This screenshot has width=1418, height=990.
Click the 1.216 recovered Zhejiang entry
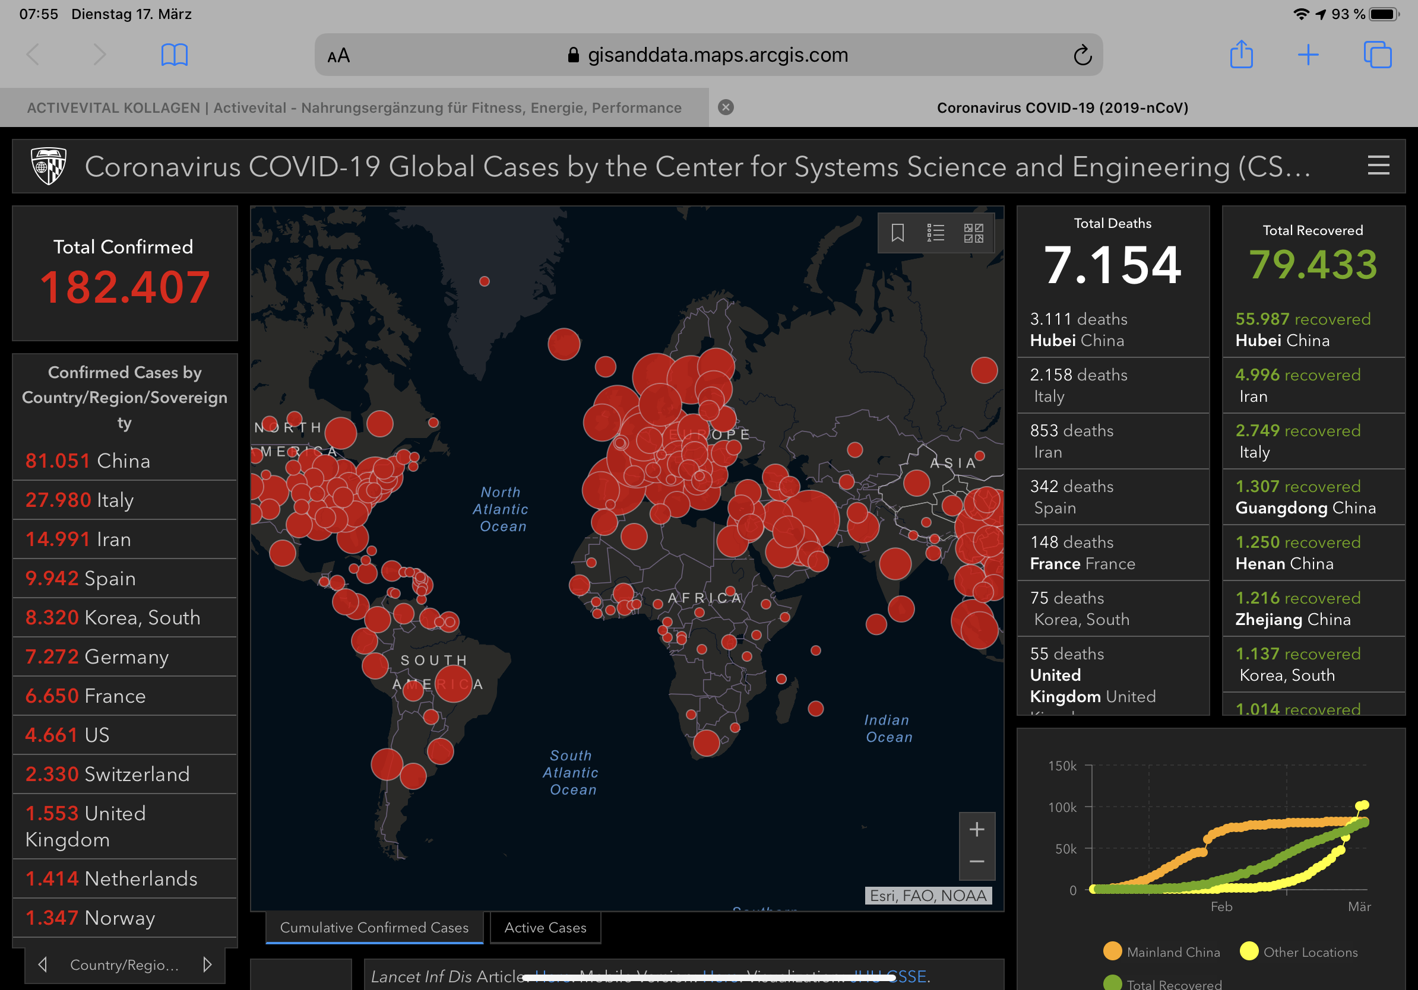tap(1313, 608)
